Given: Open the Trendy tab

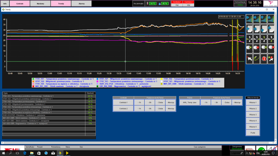Looking at the screenshot, I should [61, 3].
